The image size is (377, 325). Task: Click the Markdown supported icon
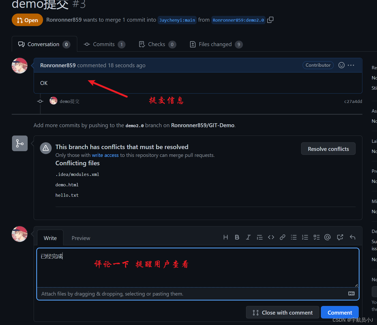pyautogui.click(x=351, y=293)
